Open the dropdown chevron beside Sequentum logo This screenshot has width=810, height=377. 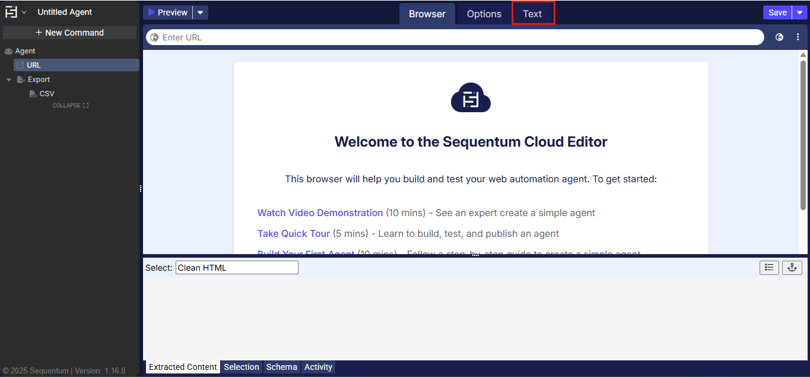pos(24,12)
